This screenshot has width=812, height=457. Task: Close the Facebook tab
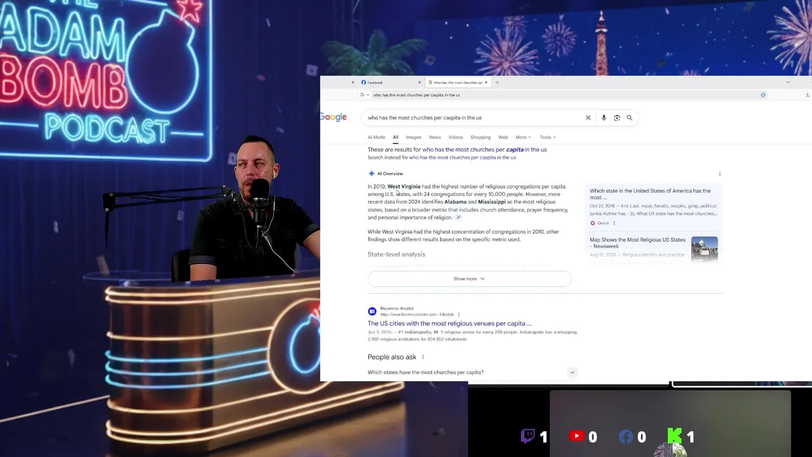419,83
